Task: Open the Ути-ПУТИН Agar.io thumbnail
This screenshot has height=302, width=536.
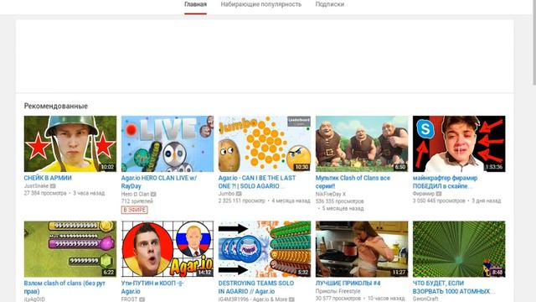Action: [x=167, y=249]
